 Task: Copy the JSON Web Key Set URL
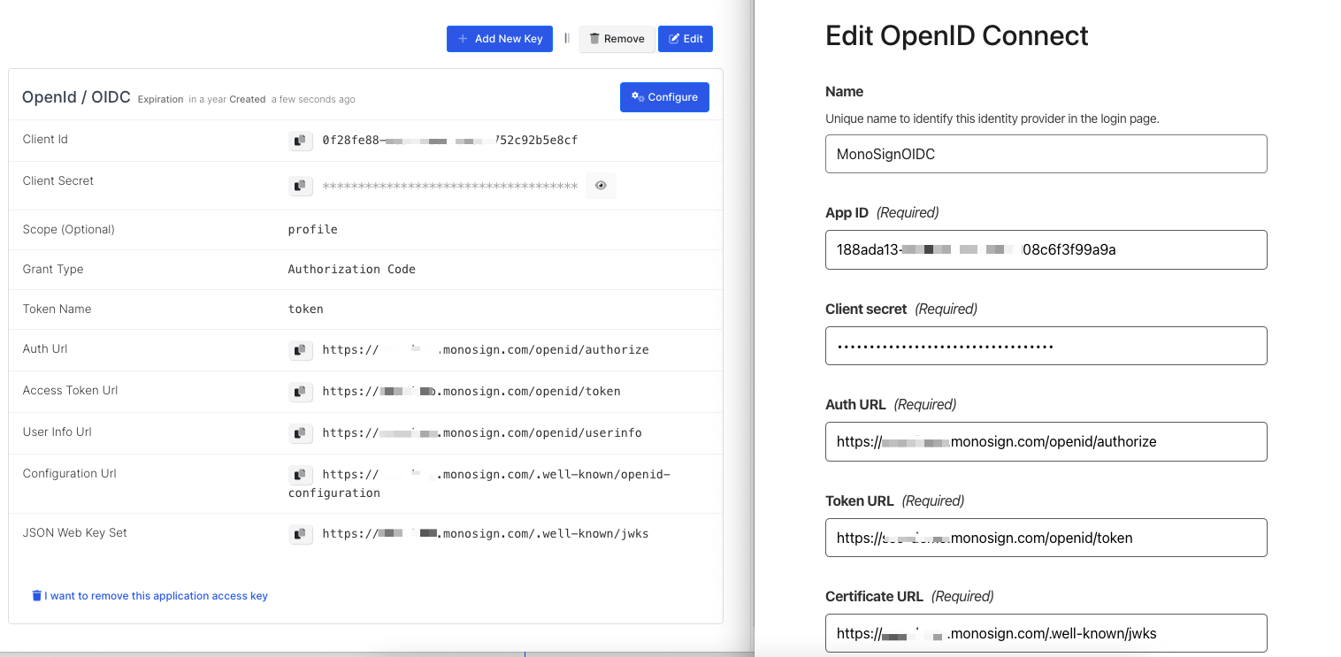[301, 534]
